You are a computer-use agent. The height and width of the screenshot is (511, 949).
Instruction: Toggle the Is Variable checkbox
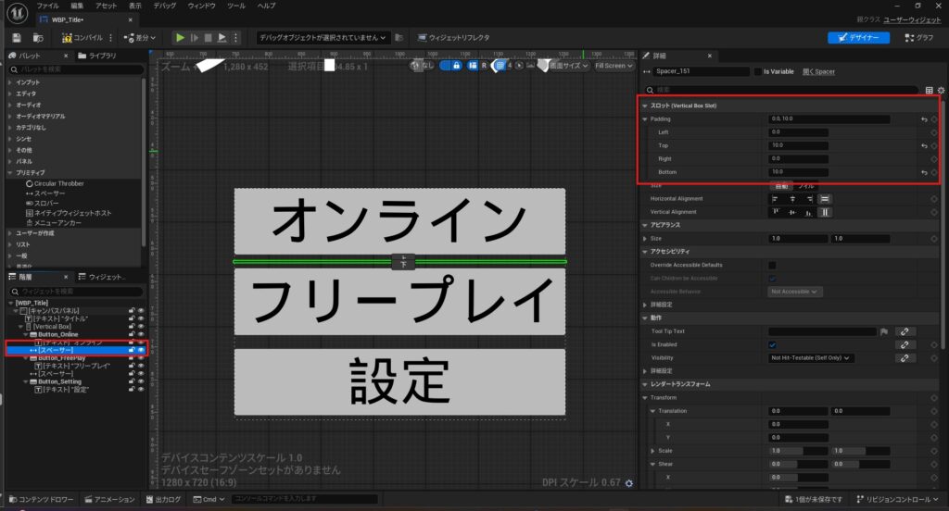pyautogui.click(x=758, y=71)
